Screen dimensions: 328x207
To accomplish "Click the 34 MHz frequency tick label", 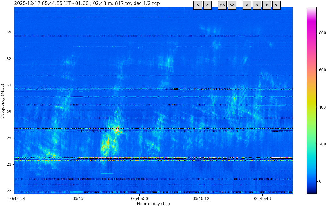I will 9,32.
